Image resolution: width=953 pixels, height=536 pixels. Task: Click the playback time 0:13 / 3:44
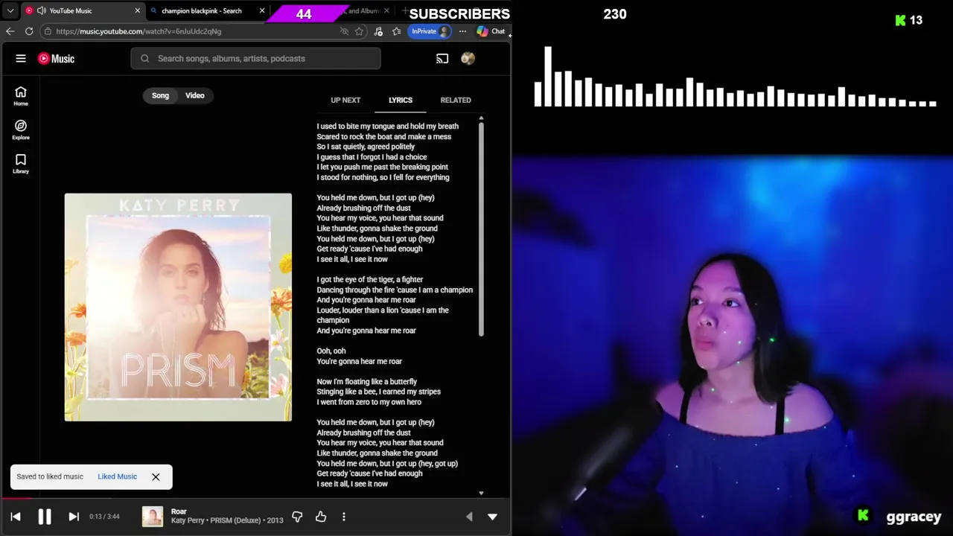[x=104, y=517]
